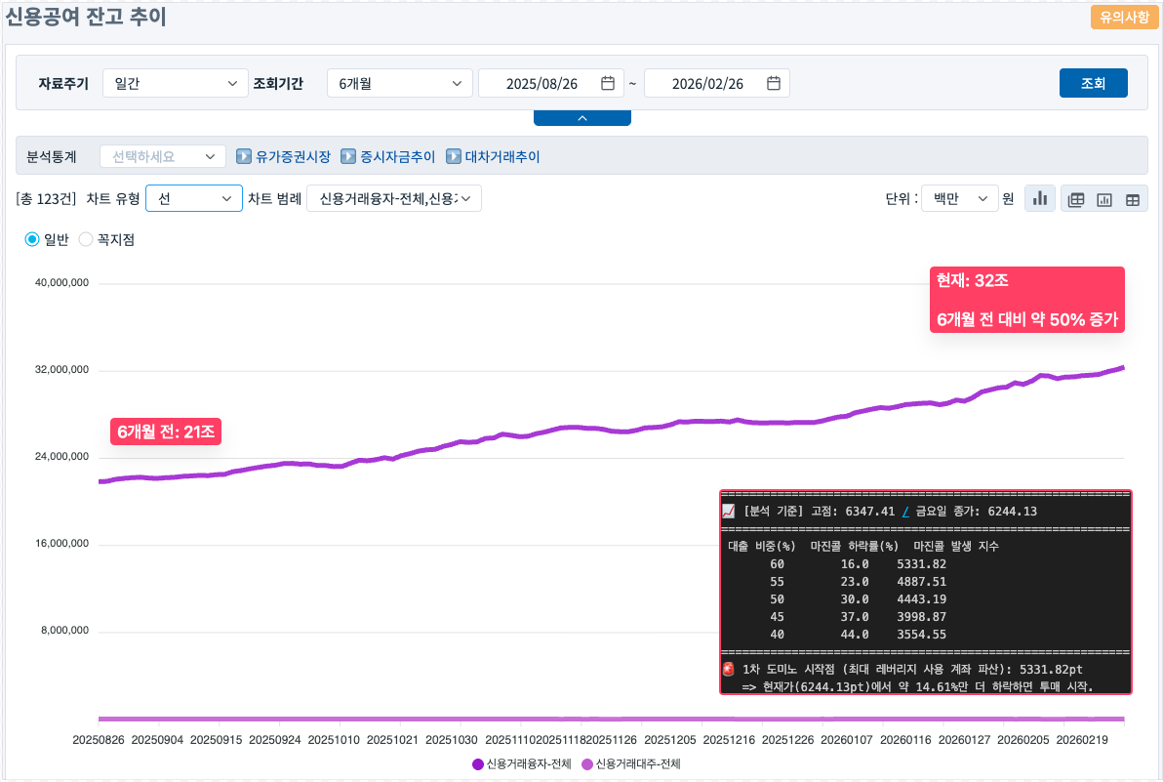Open the 단위 dropdown showing 백만
The image size is (1163, 782).
pyautogui.click(x=959, y=198)
